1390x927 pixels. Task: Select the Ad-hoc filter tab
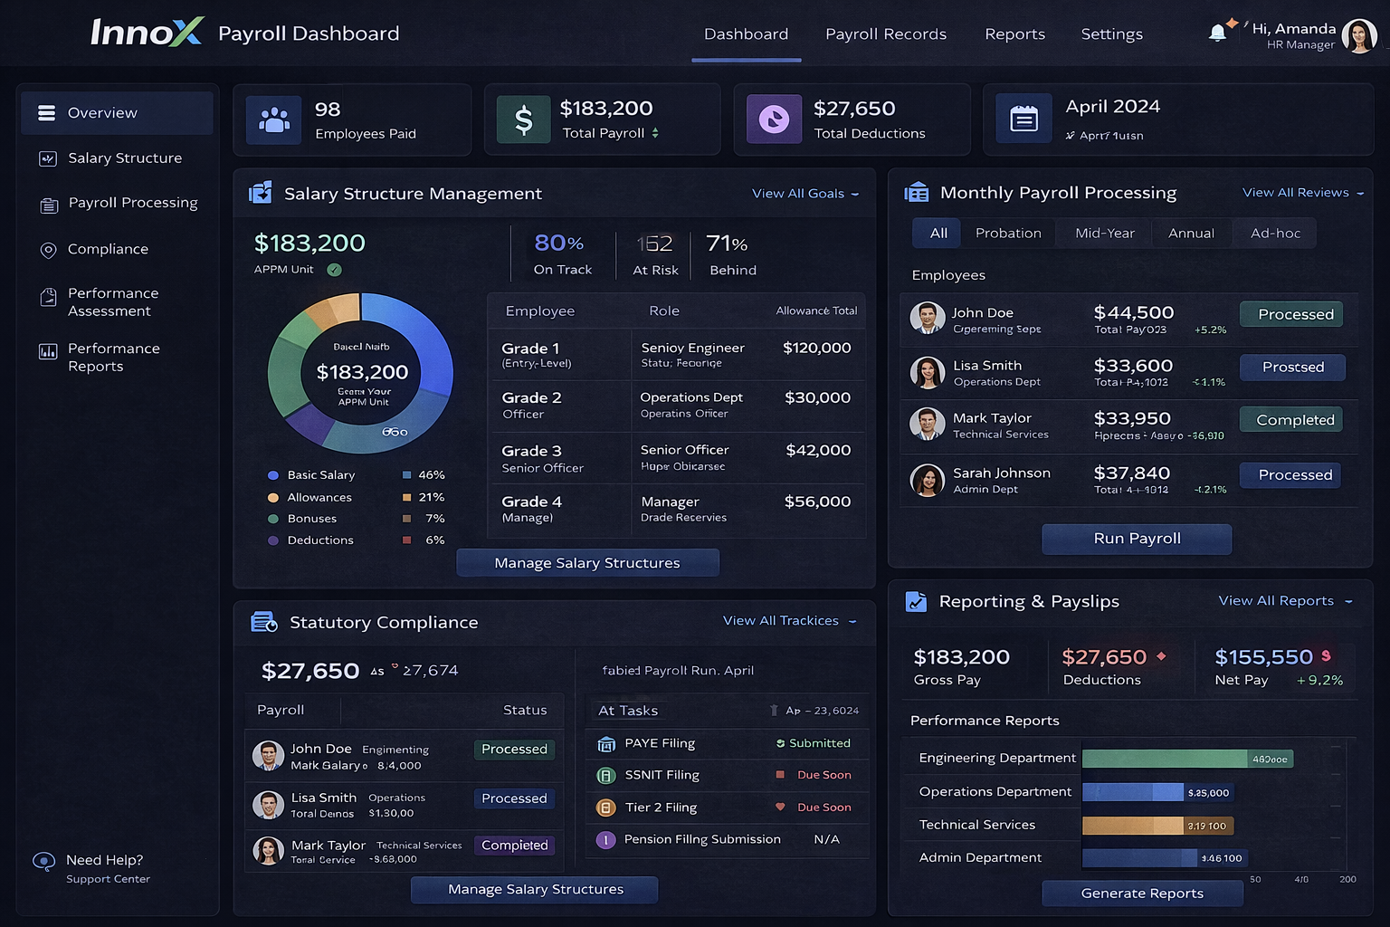[1275, 234]
